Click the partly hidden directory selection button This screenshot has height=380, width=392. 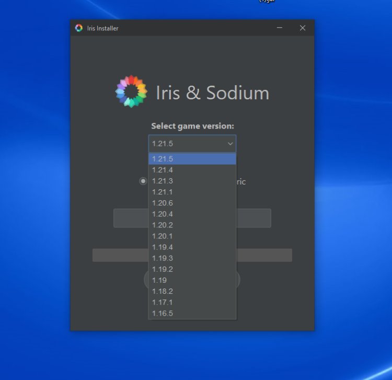(192, 218)
